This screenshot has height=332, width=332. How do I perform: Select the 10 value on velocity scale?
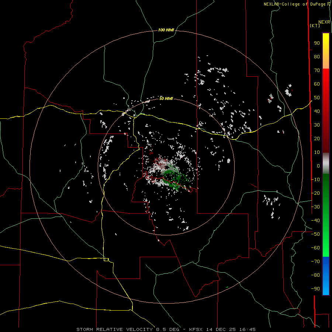pyautogui.click(x=317, y=152)
